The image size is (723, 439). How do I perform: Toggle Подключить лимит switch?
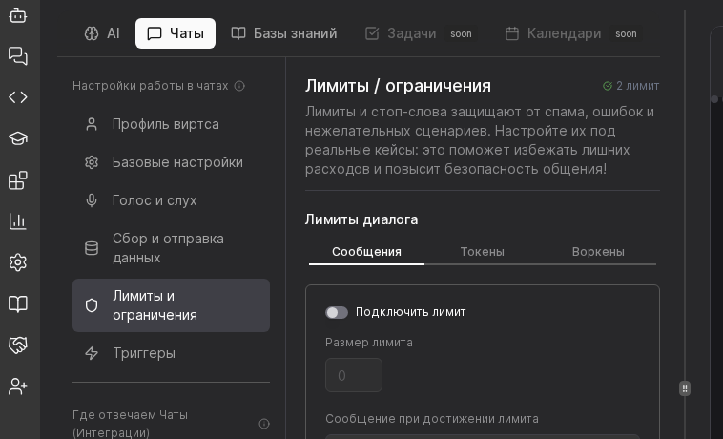click(x=337, y=312)
